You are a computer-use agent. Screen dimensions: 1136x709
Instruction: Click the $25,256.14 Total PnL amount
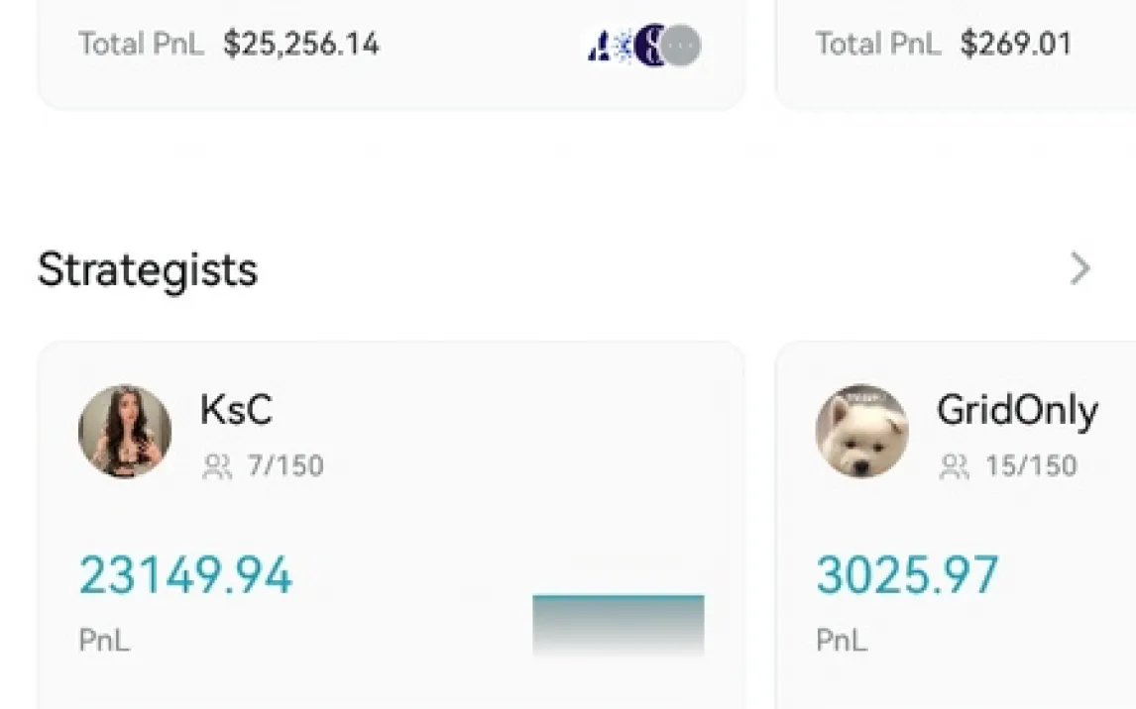[301, 45]
